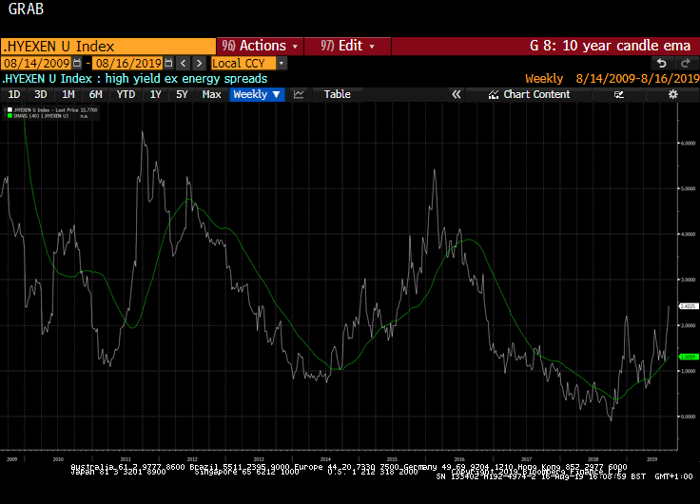Click the 'high yield ex energy spreads' description
This screenshot has width=700, height=504.
(x=186, y=79)
